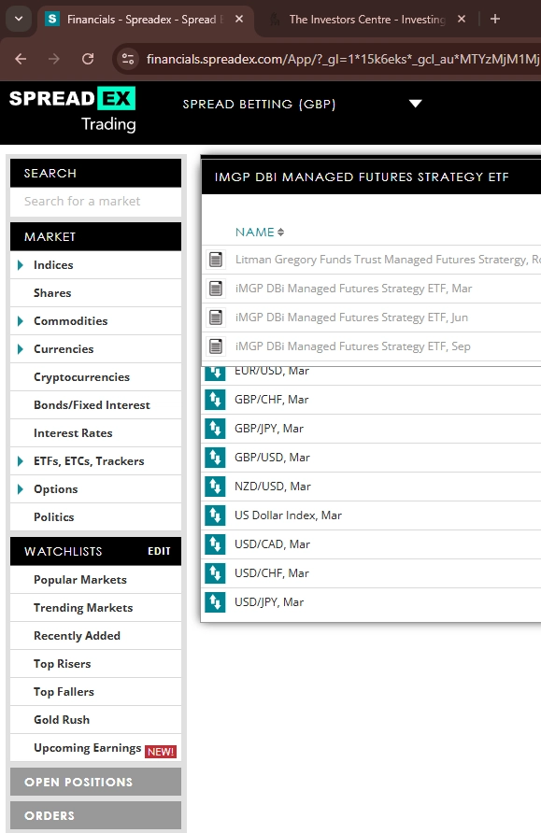Open Gold Rush watchlist

[95, 720]
